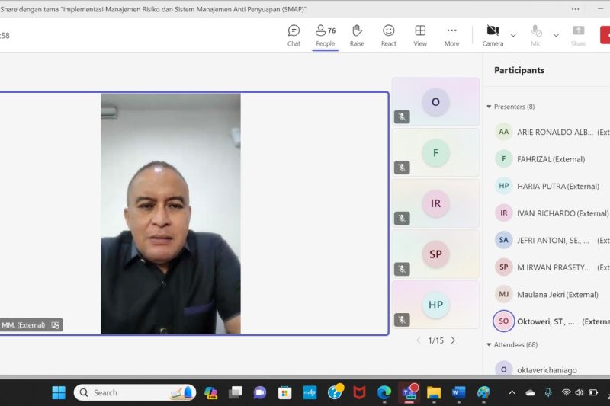Open Microsoft Edge from the taskbar
Image resolution: width=610 pixels, height=406 pixels.
tap(384, 392)
